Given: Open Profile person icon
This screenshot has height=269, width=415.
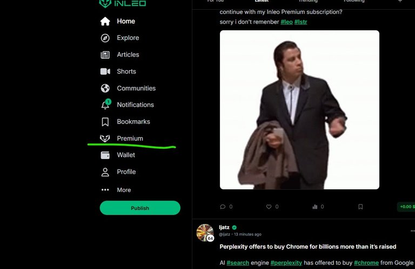Looking at the screenshot, I should tap(105, 172).
